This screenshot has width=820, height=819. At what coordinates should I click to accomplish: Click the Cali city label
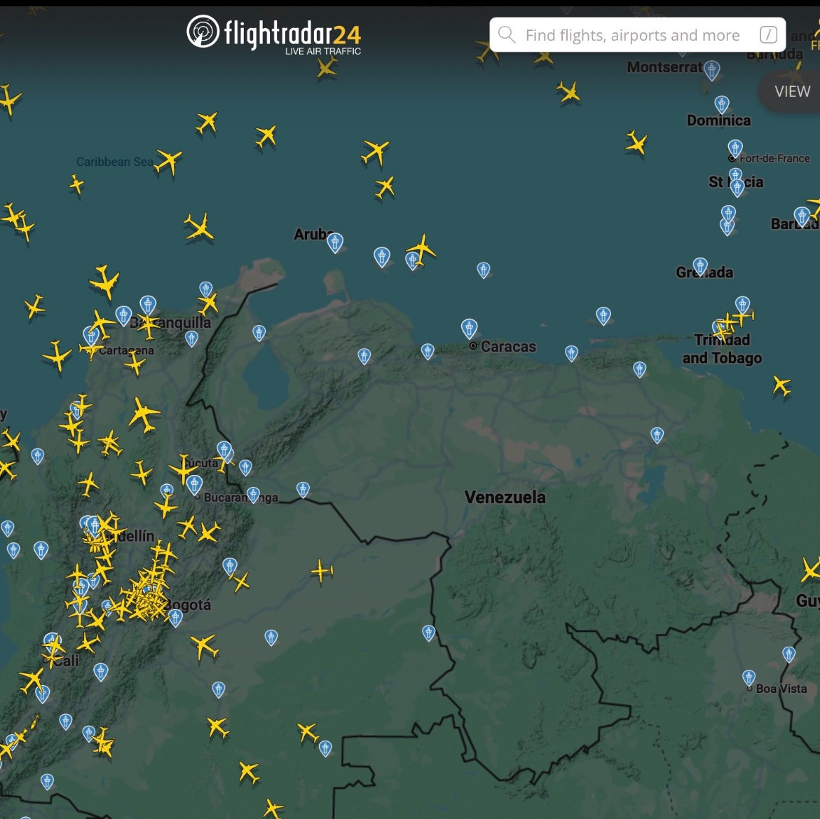pyautogui.click(x=67, y=661)
